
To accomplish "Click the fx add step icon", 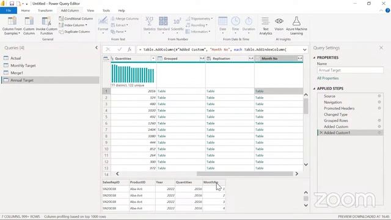I will coord(129,50).
